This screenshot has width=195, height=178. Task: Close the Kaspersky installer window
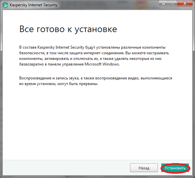(185, 4)
